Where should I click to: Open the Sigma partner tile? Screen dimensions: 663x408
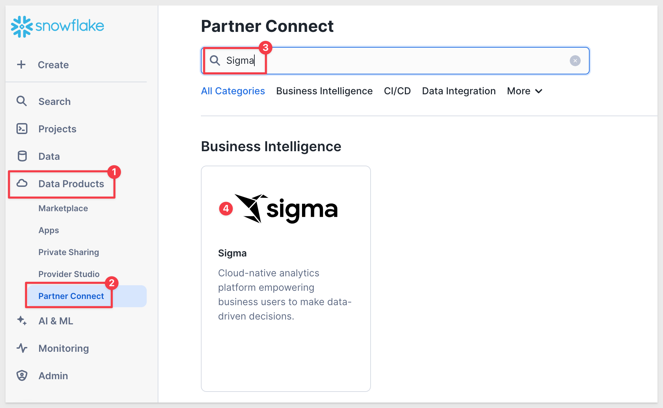tap(286, 278)
